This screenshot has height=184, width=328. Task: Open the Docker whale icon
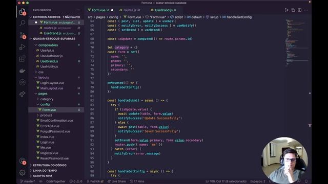click(22, 71)
